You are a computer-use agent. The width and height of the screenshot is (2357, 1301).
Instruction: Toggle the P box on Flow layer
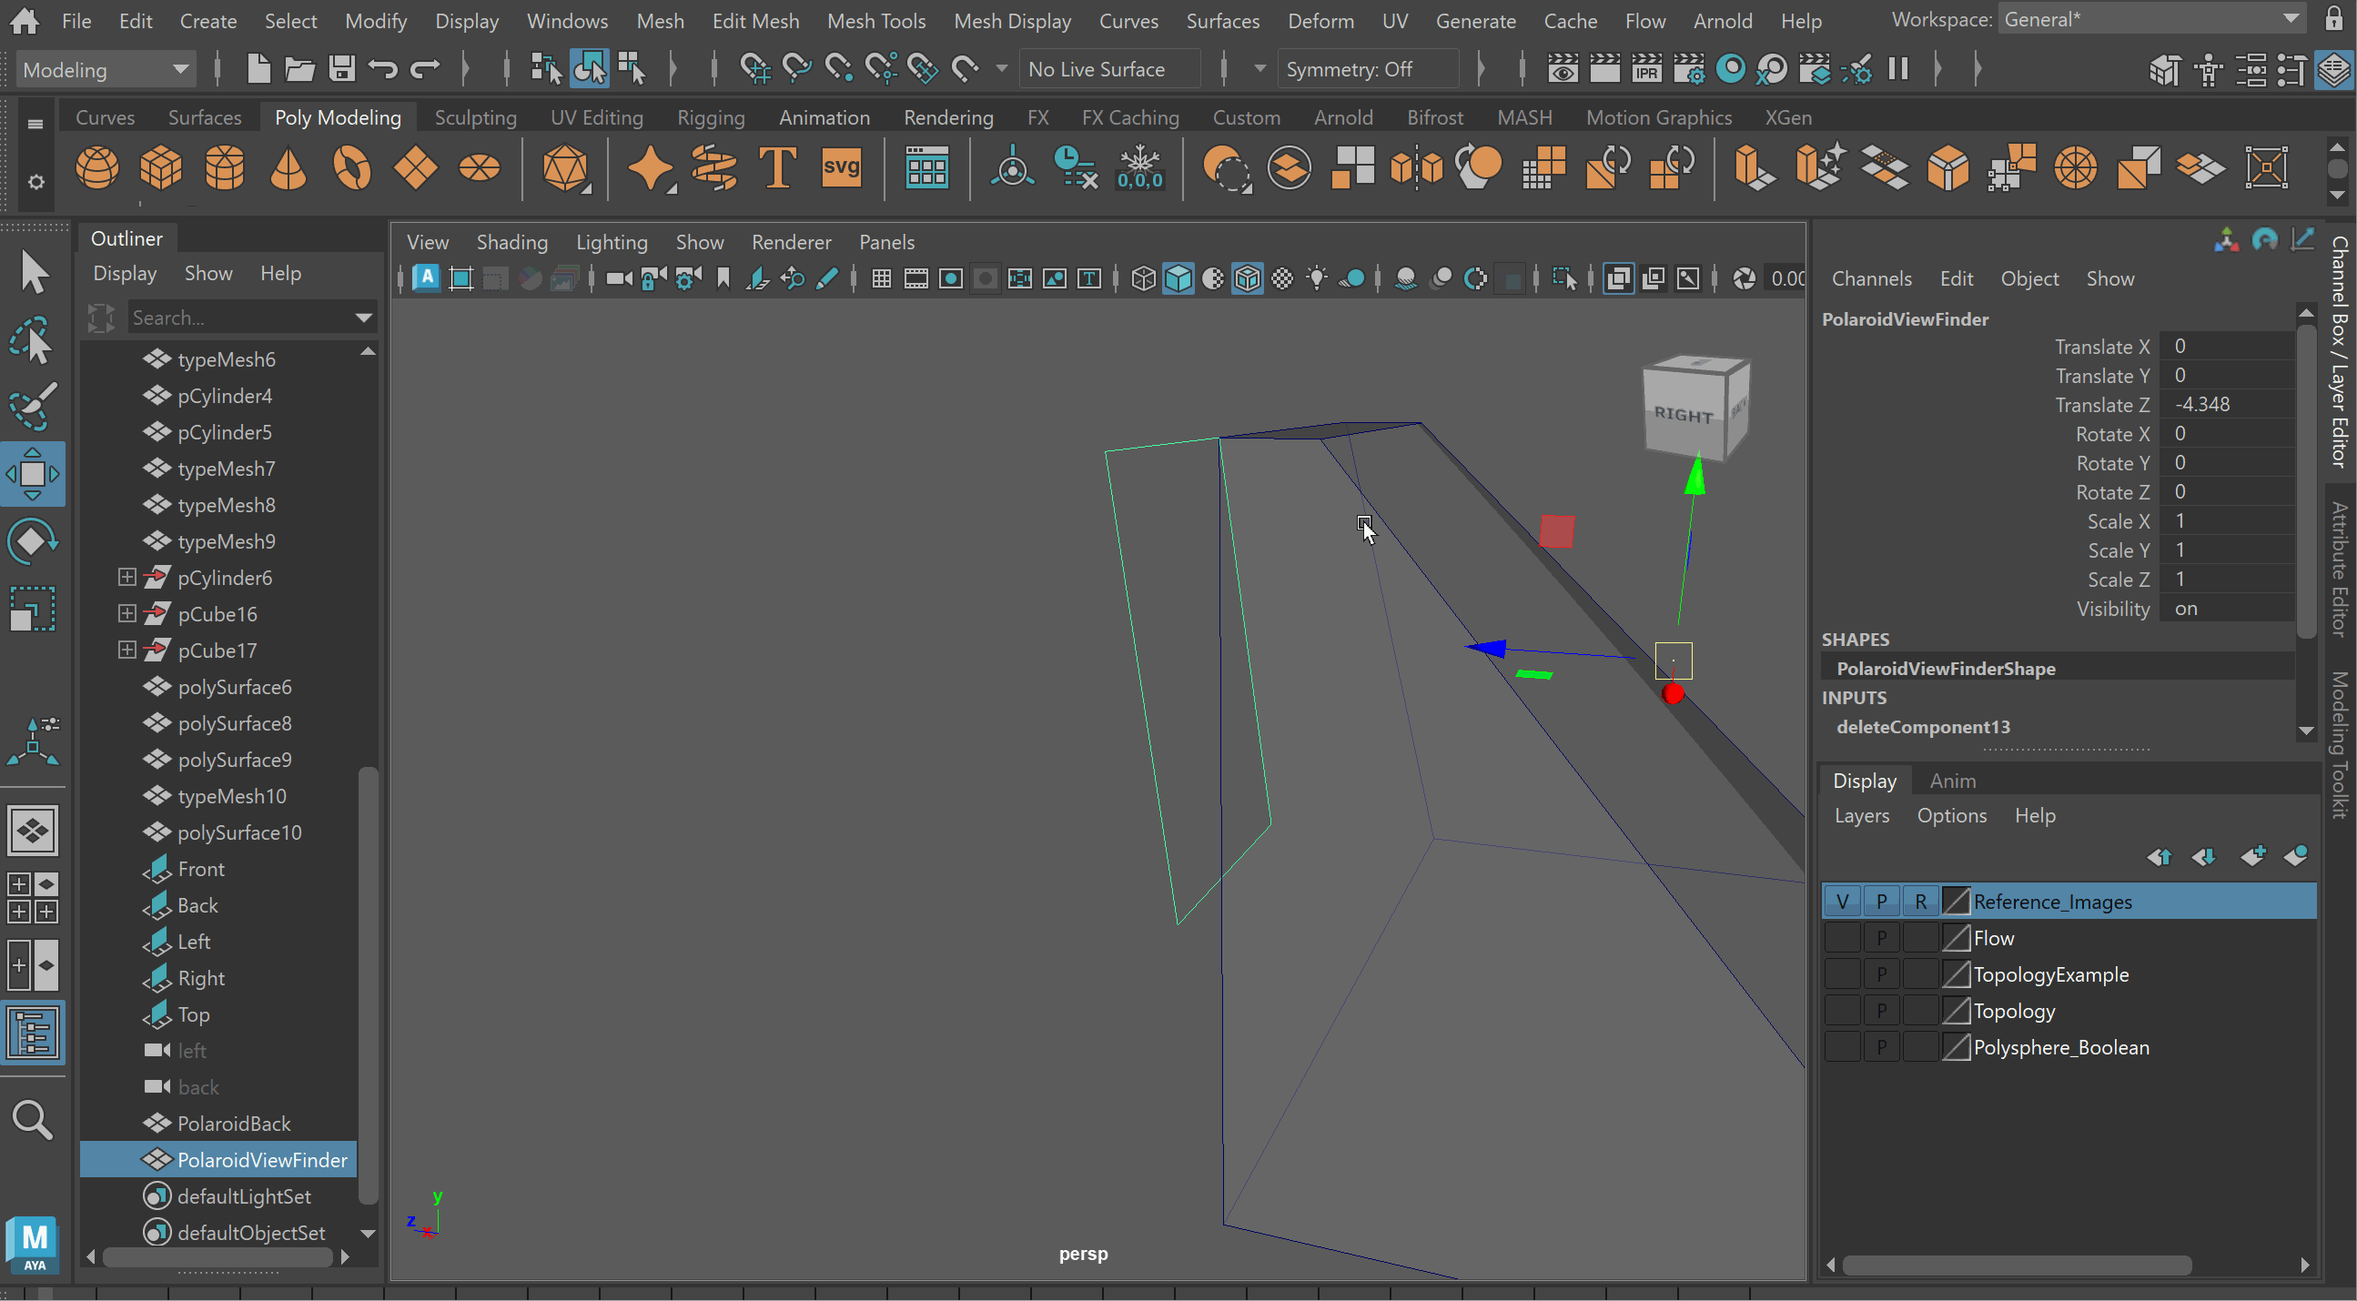[1881, 938]
